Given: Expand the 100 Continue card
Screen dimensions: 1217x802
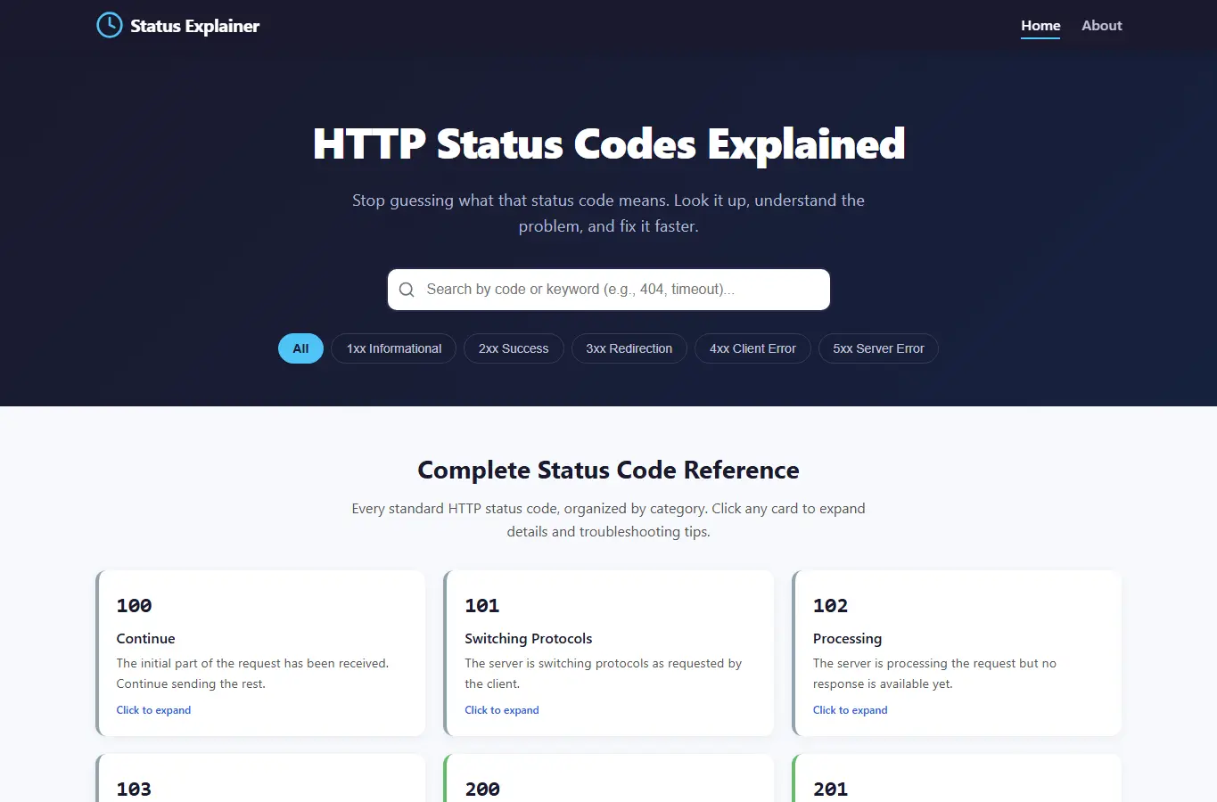Looking at the screenshot, I should 260,653.
